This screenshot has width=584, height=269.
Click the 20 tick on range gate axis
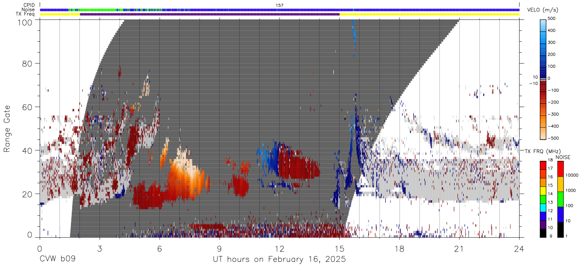[x=27, y=194]
